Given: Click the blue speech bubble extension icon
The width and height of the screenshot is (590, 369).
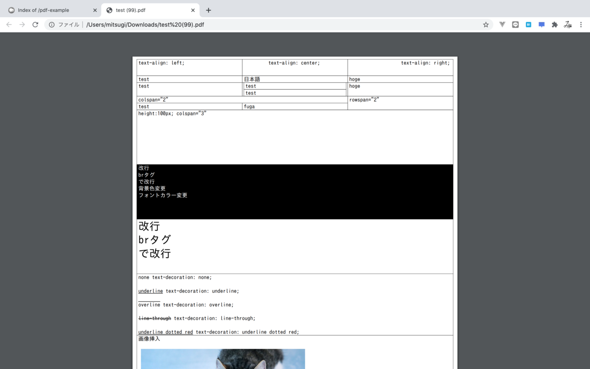Looking at the screenshot, I should click(x=541, y=24).
